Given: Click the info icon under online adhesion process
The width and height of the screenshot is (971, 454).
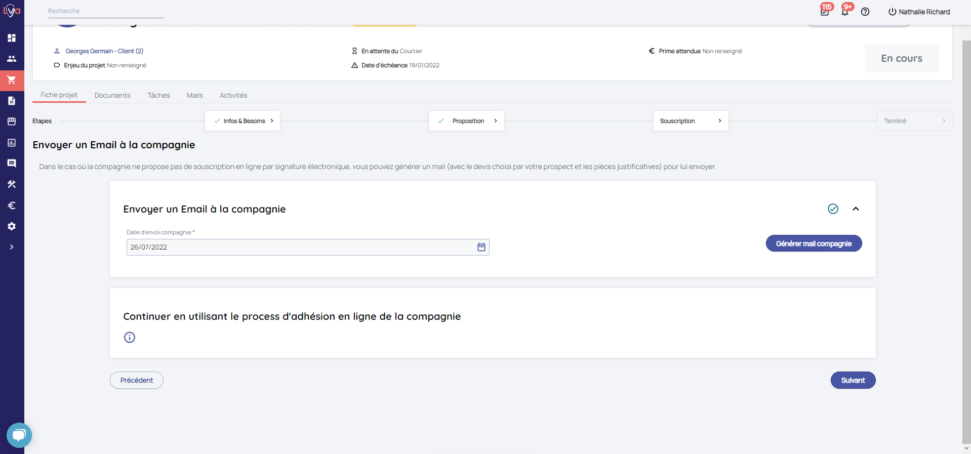Looking at the screenshot, I should point(130,337).
